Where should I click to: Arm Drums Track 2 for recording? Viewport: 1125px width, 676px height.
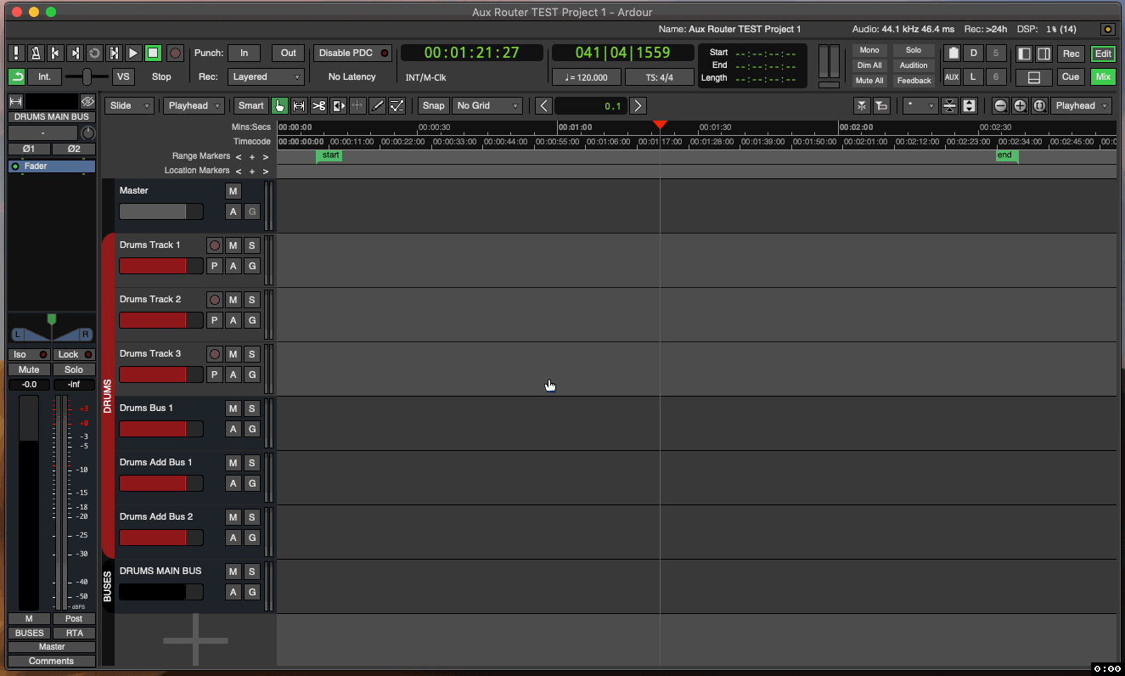tap(215, 300)
